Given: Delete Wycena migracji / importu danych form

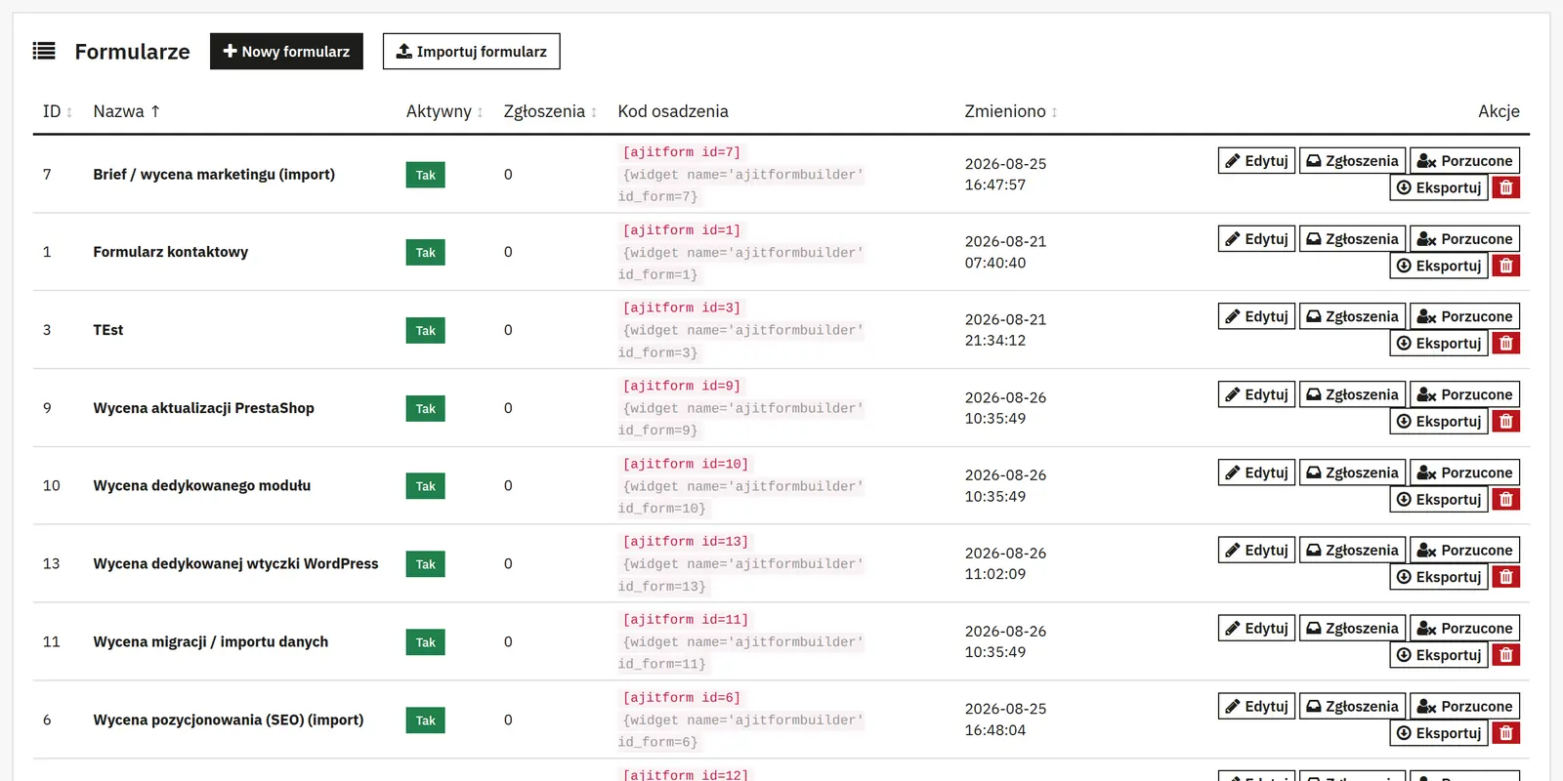Looking at the screenshot, I should coord(1506,655).
